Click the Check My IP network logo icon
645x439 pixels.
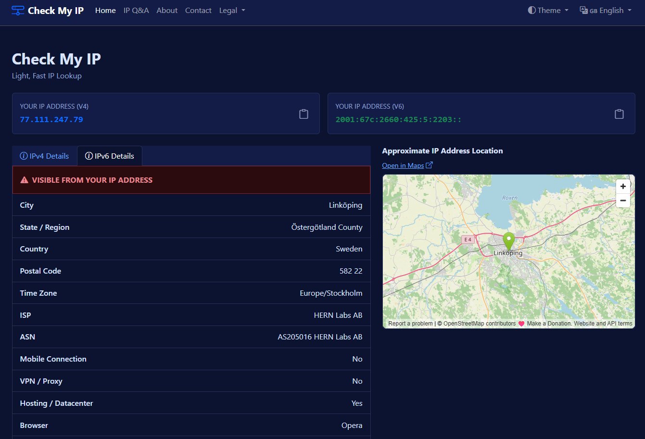pos(18,11)
